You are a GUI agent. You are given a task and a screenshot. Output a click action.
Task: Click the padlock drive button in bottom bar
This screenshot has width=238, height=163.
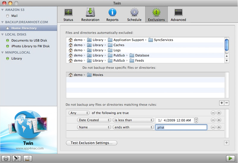[x=28, y=159]
